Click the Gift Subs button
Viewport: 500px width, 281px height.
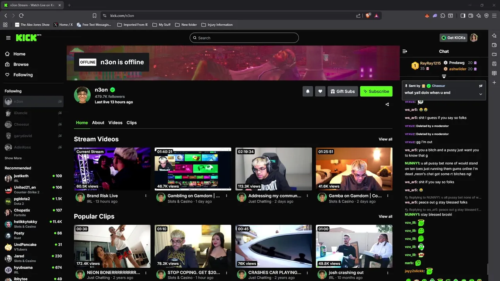(343, 91)
